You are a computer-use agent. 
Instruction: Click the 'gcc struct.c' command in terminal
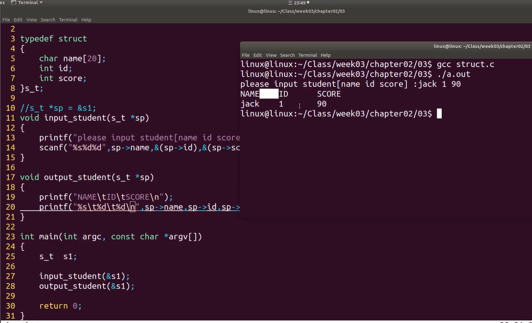pos(466,64)
